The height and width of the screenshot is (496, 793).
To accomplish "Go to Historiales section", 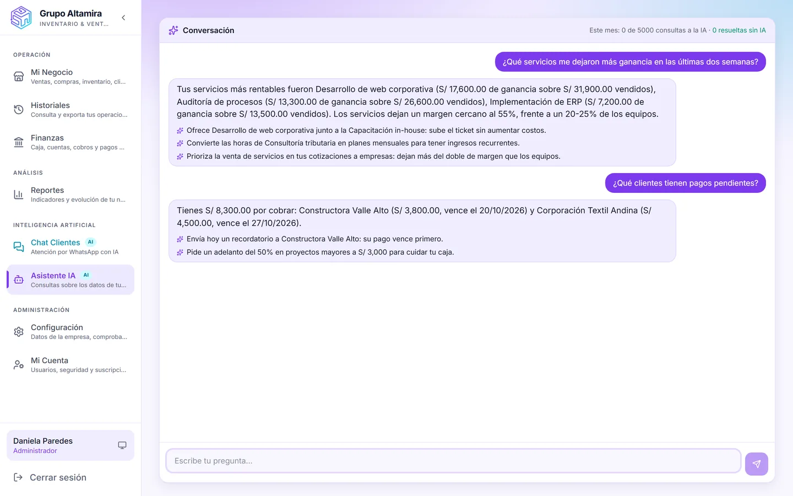I will 70,110.
